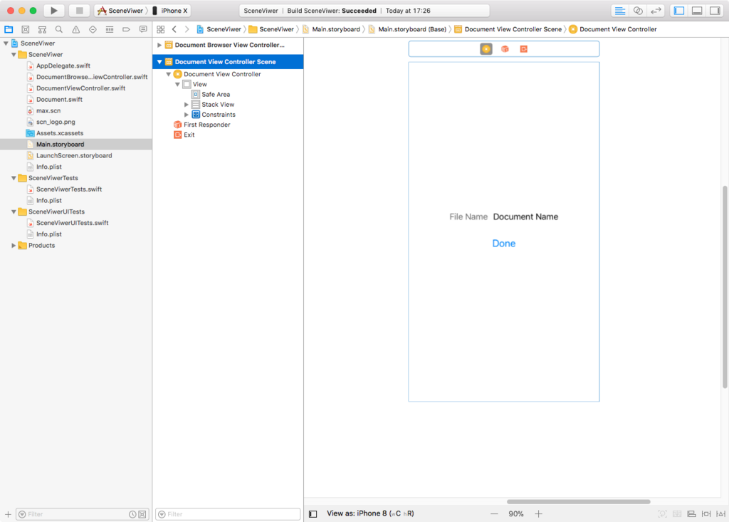Collapse the SceneViwer group folder
This screenshot has height=522, width=729.
(x=14, y=54)
